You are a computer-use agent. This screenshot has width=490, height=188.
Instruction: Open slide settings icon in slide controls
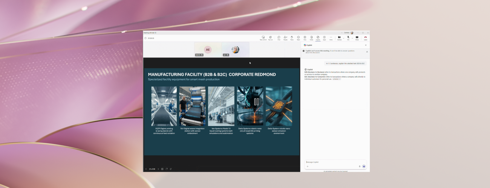(x=171, y=169)
